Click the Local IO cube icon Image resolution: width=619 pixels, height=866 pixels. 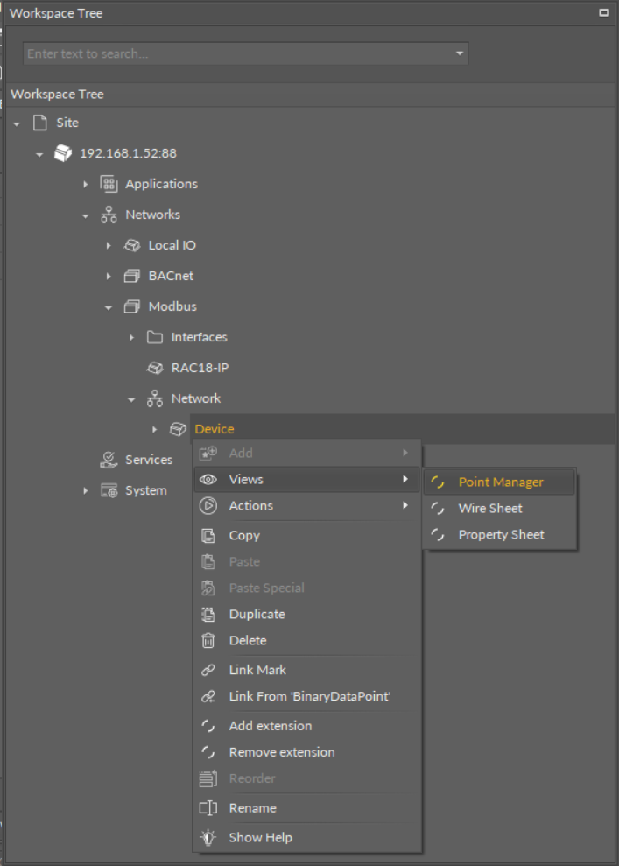[x=132, y=245]
